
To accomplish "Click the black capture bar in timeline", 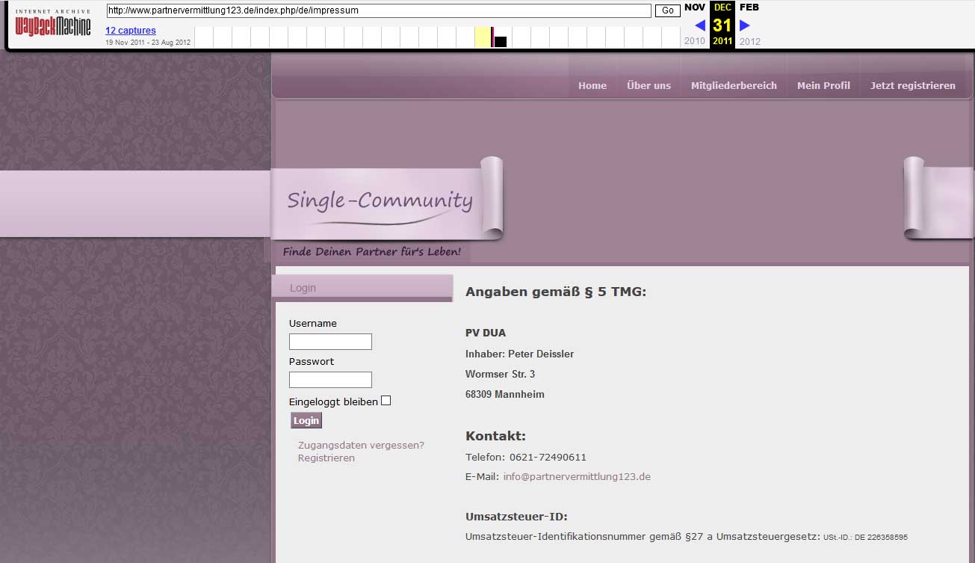I will (501, 42).
